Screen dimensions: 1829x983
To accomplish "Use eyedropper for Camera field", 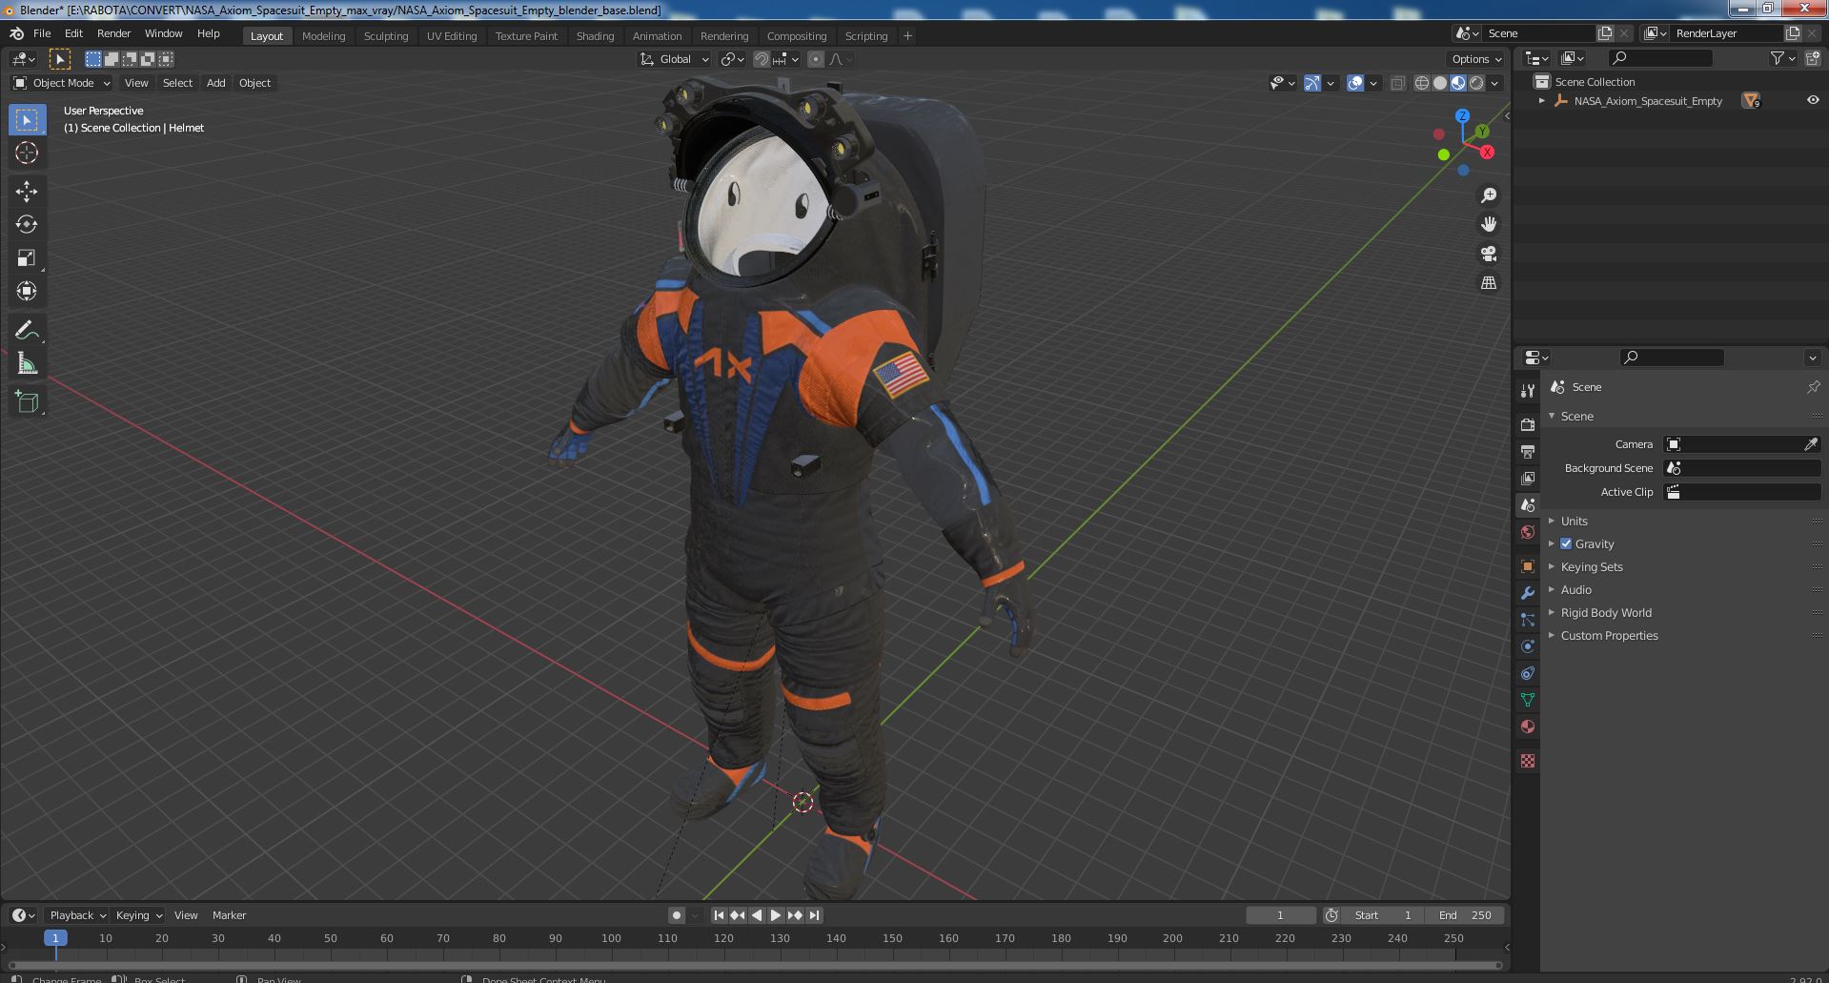I will point(1811,444).
